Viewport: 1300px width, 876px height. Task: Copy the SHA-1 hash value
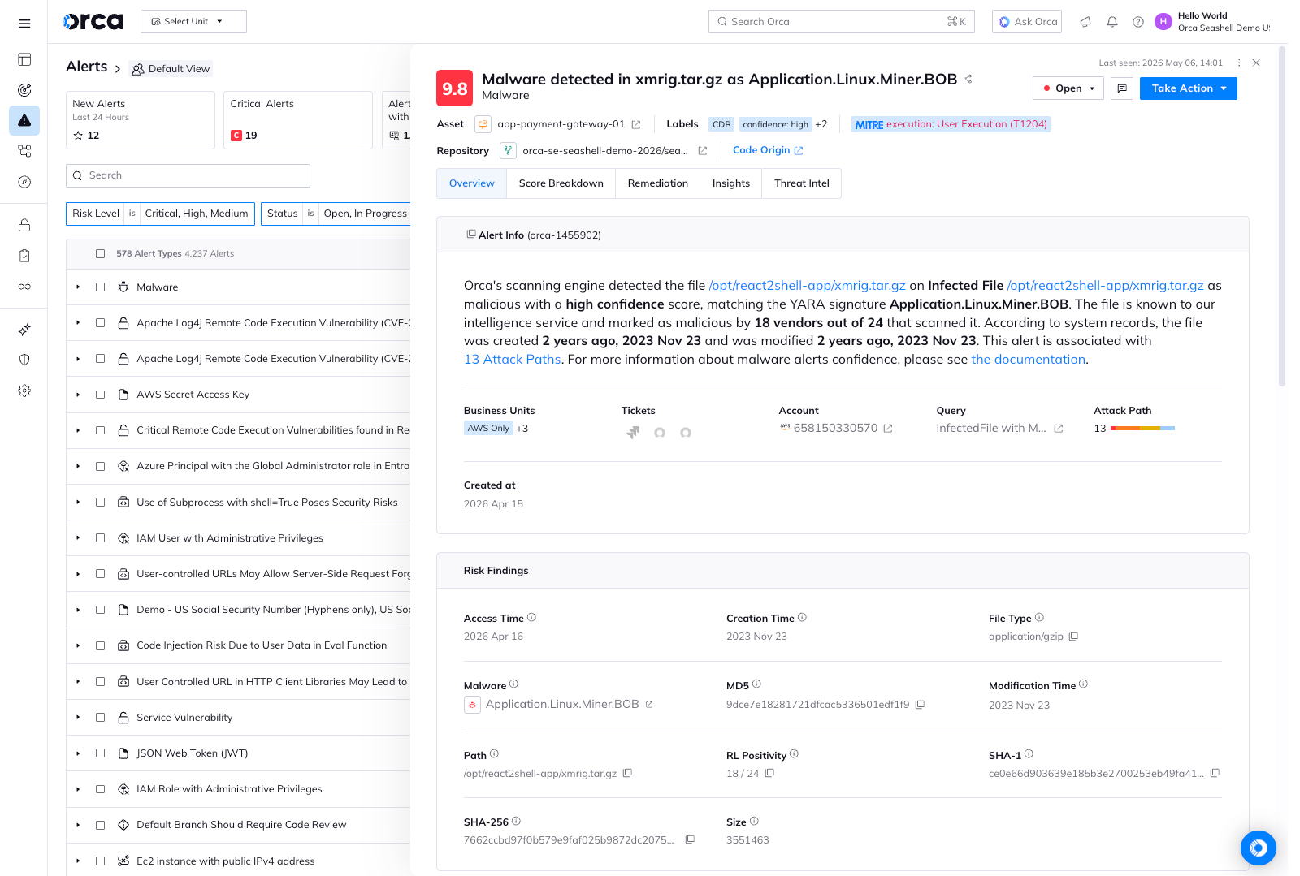pyautogui.click(x=1215, y=774)
